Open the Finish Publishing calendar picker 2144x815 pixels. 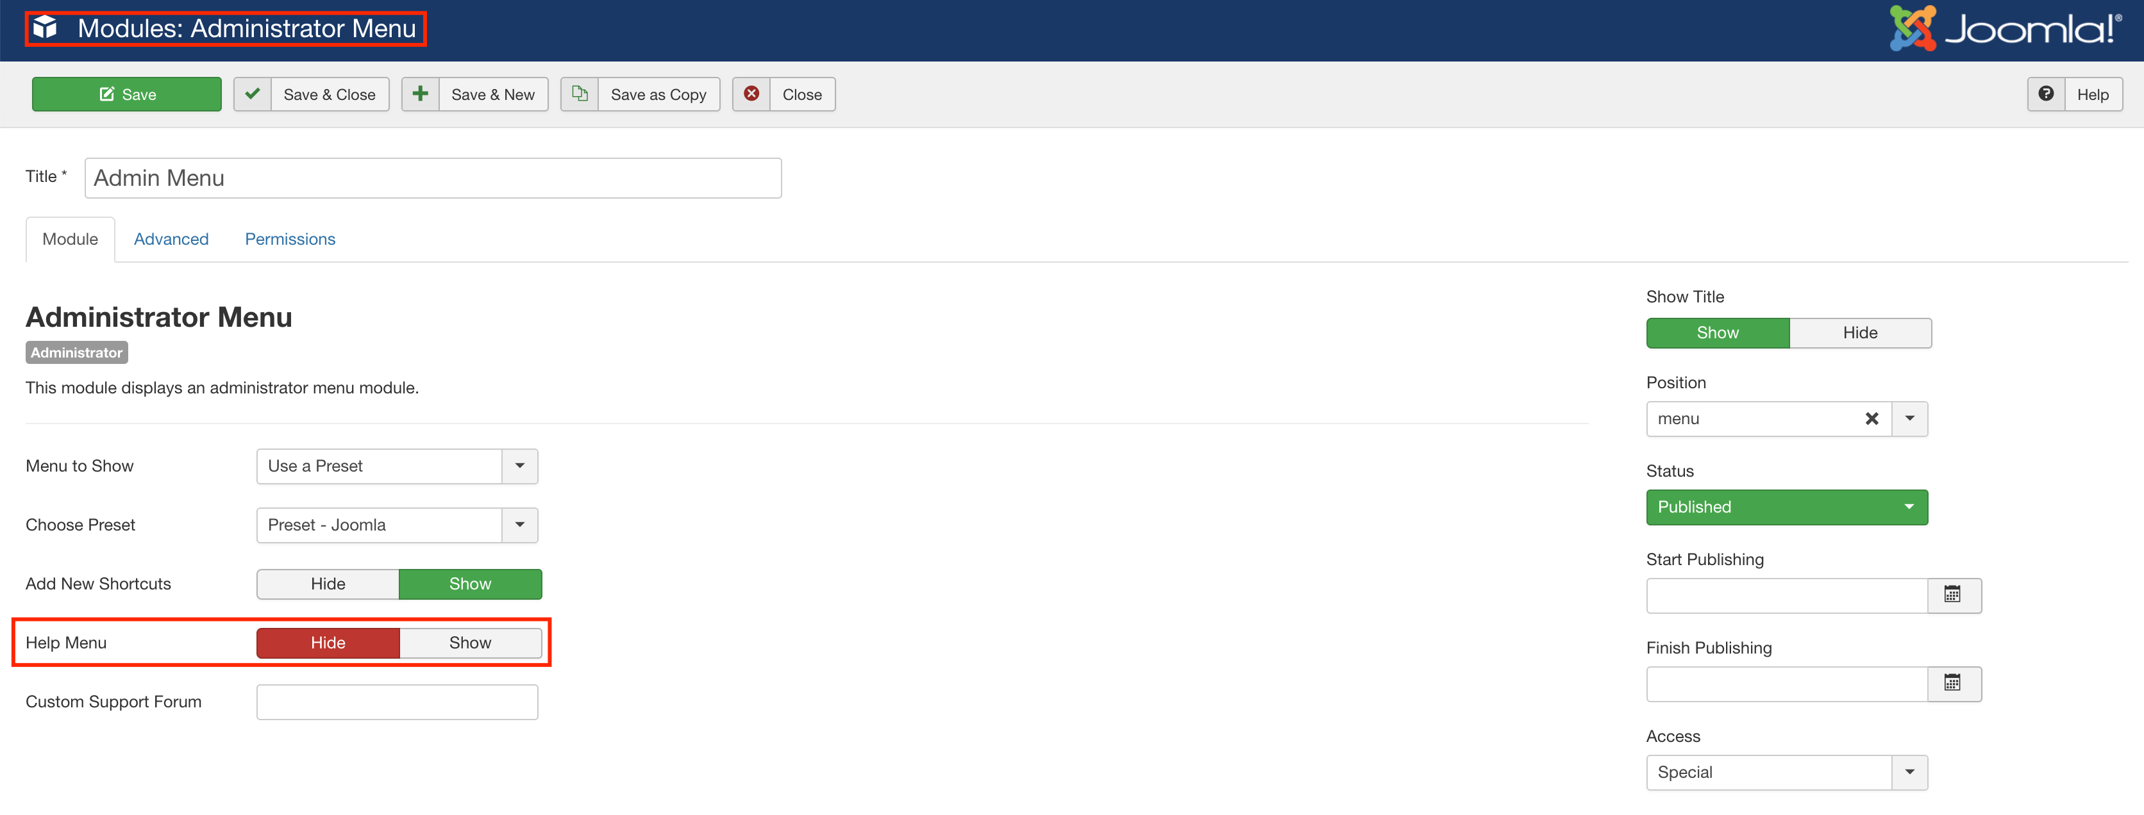pos(1952,683)
